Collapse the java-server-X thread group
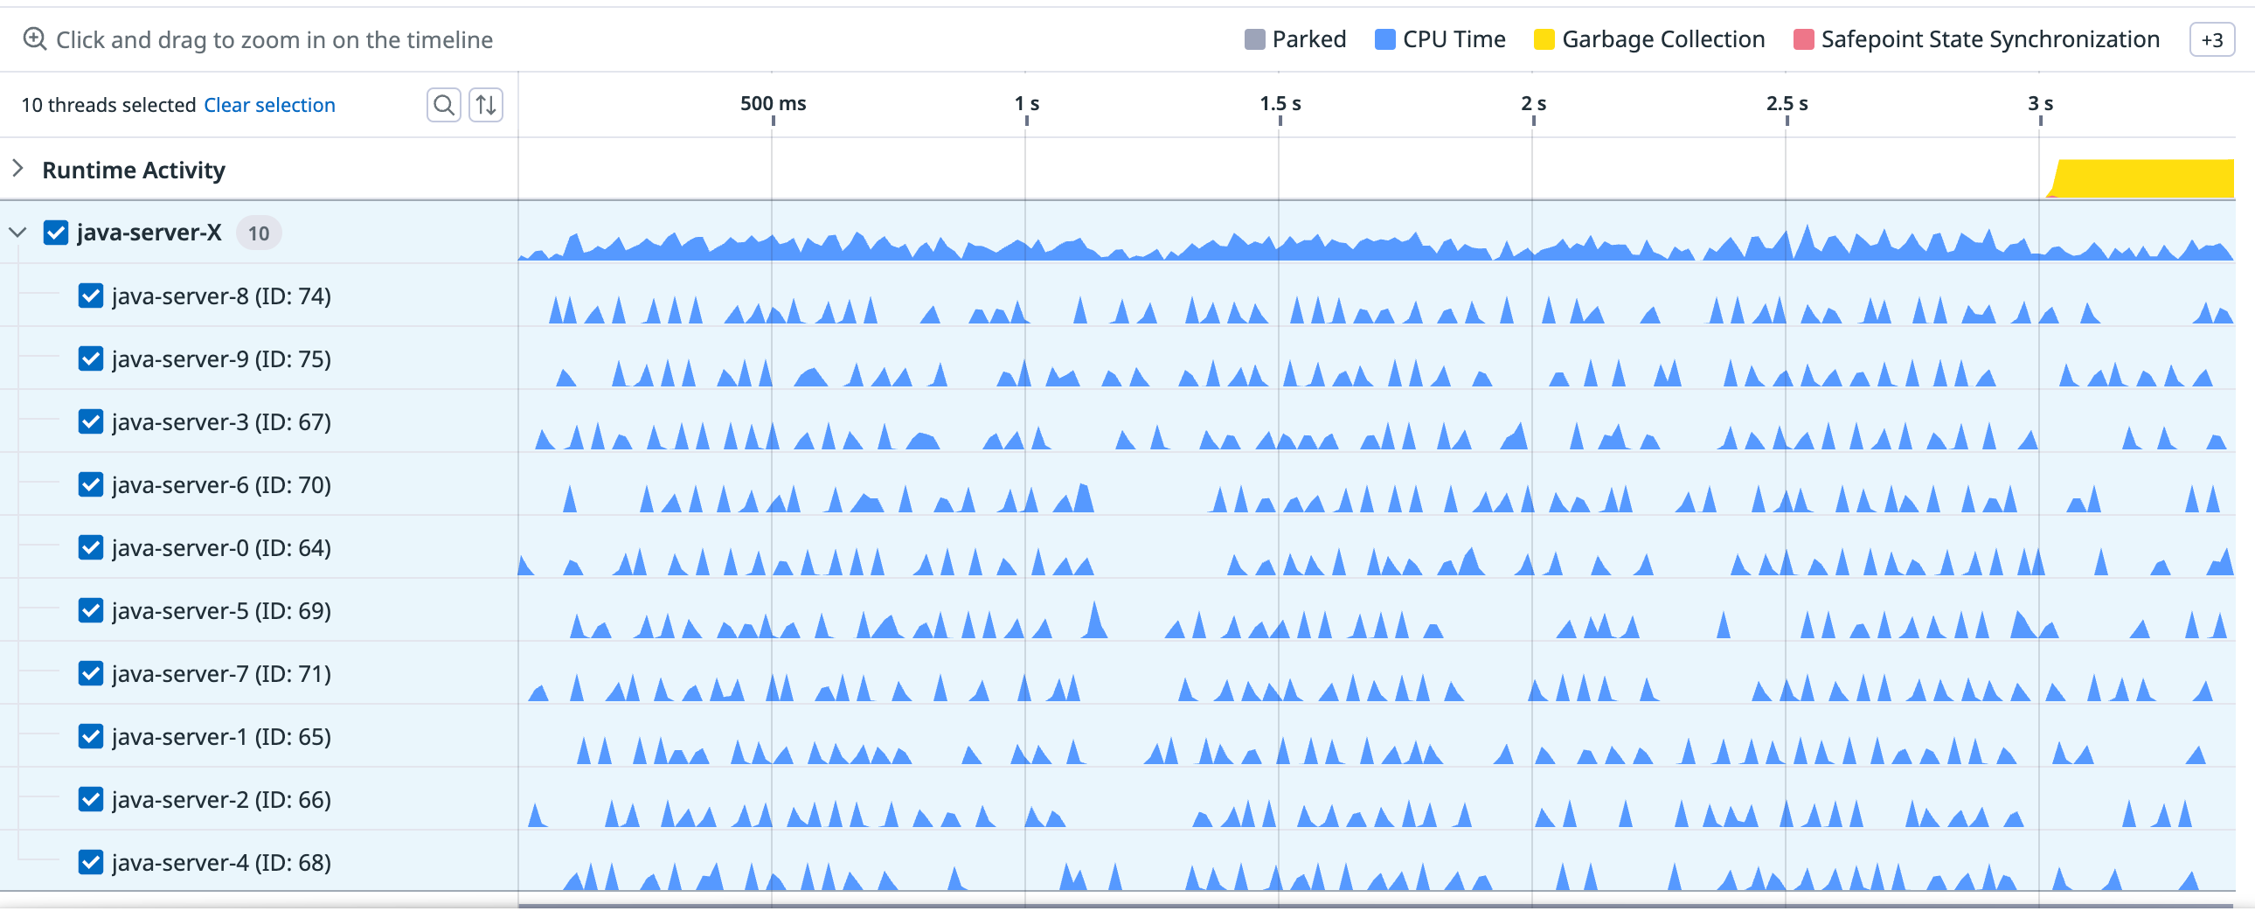The image size is (2255, 911). tap(17, 233)
